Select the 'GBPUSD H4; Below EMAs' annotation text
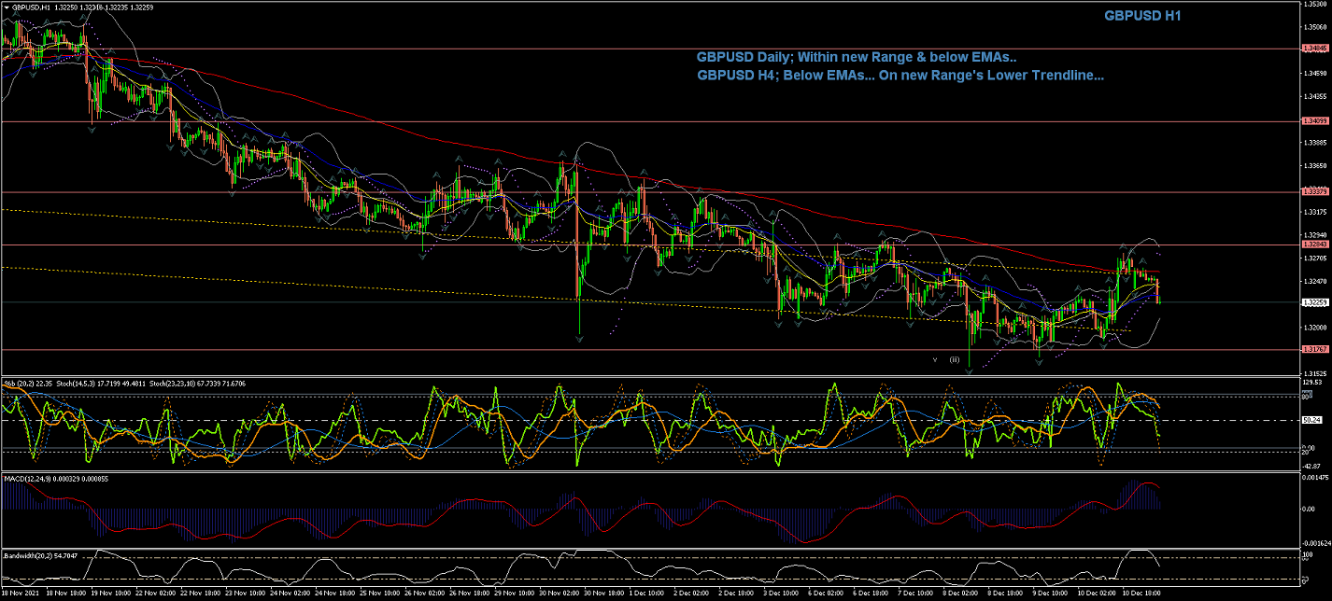 click(x=901, y=76)
